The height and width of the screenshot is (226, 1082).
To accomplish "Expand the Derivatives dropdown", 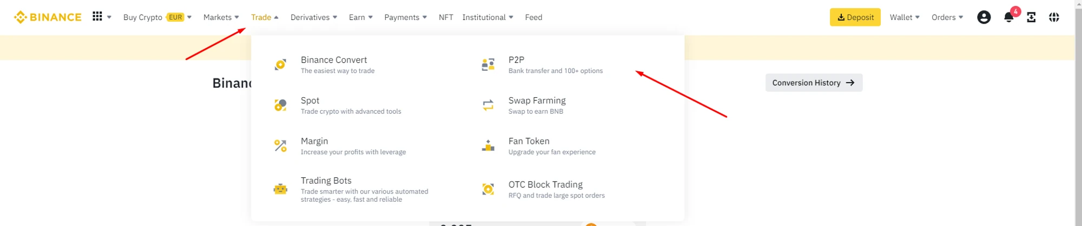I will (314, 17).
